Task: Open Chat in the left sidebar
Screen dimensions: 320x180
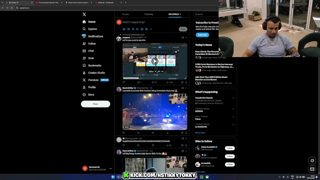Action: [88, 51]
